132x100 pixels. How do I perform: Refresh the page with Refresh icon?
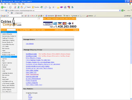(x=18, y=7)
